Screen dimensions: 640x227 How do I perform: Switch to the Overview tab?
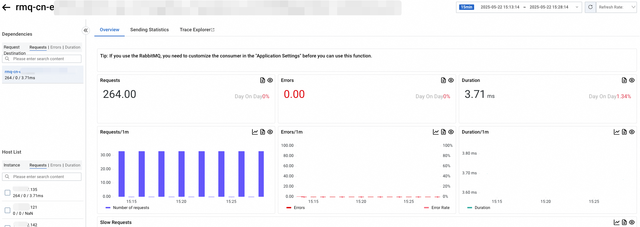[109, 30]
